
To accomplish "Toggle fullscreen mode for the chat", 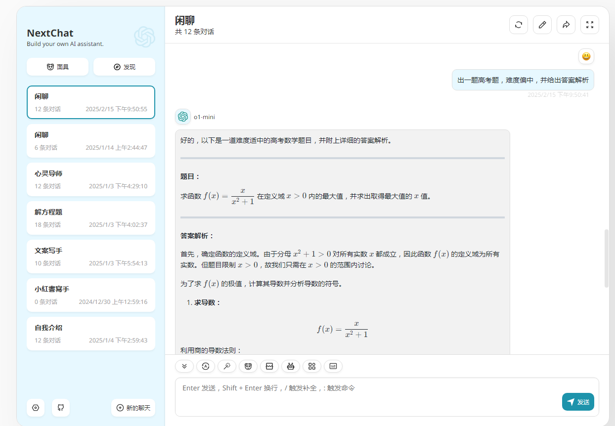I will [590, 24].
